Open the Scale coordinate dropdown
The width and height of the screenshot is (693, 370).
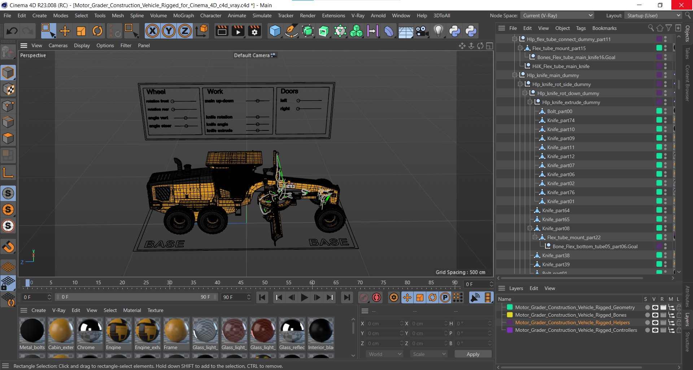pos(429,354)
